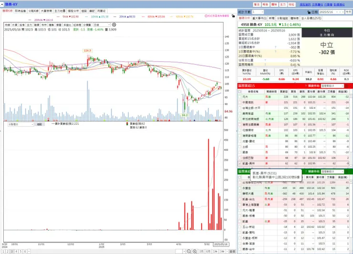Open the chart settings gear icon
Screen dimensions: 353x254
114,25
